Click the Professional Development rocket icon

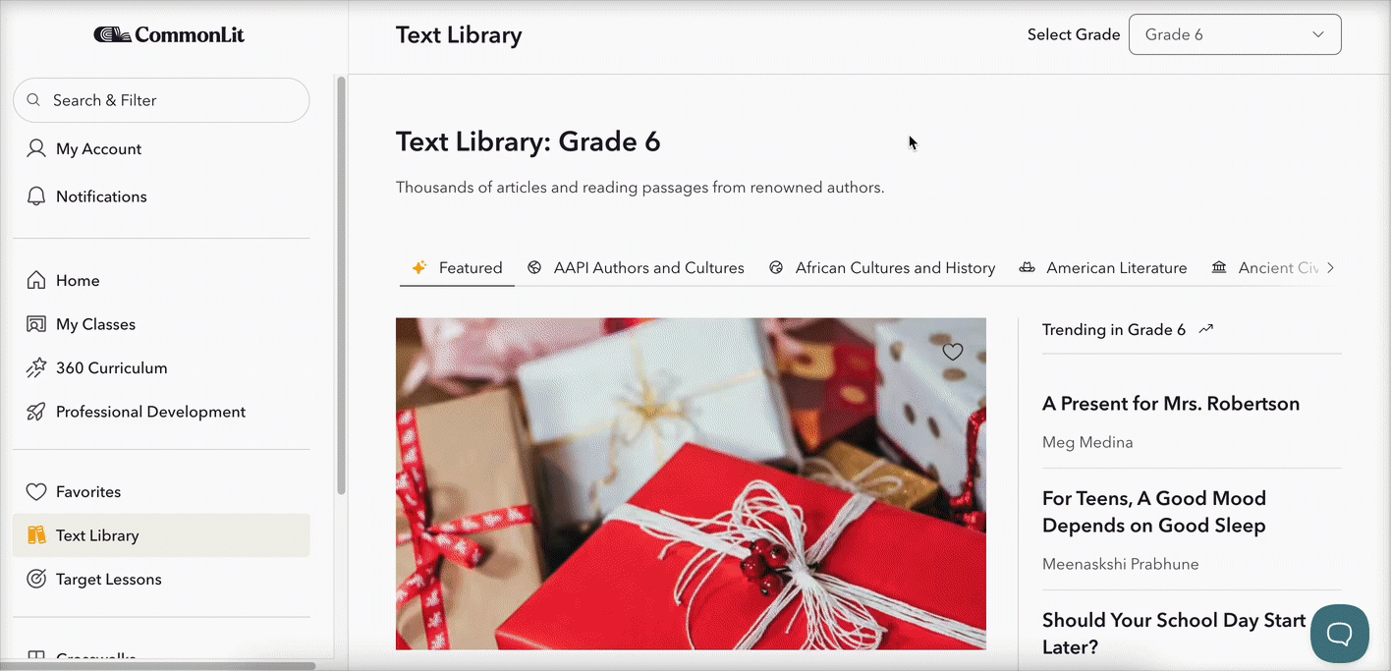tap(36, 412)
